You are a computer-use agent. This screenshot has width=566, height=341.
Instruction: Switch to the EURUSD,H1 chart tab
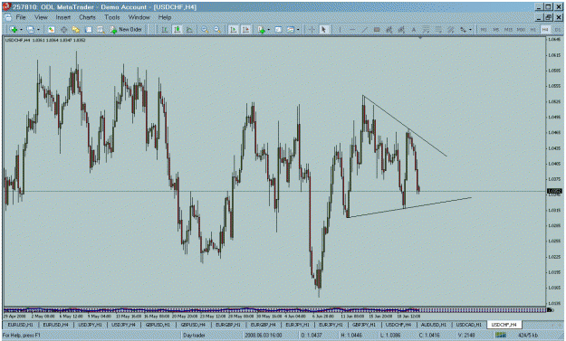(x=20, y=325)
